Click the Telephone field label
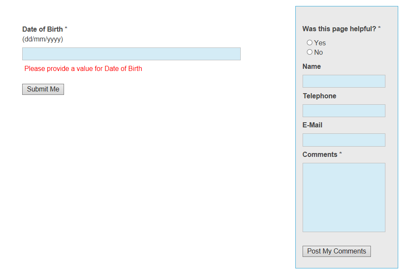This screenshot has width=411, height=274. pos(320,96)
